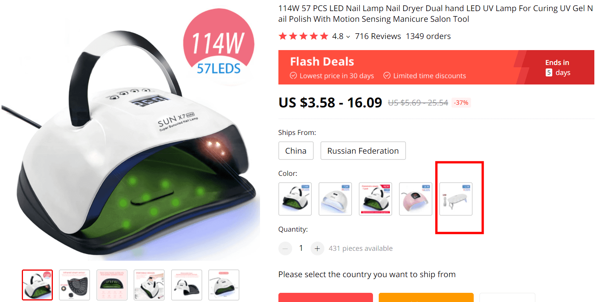View the fourth gallery thumbnail image

click(x=149, y=285)
